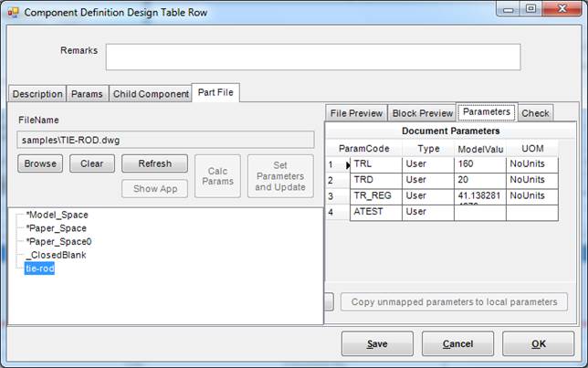Click the Save button
The height and width of the screenshot is (368, 588).
(x=377, y=344)
